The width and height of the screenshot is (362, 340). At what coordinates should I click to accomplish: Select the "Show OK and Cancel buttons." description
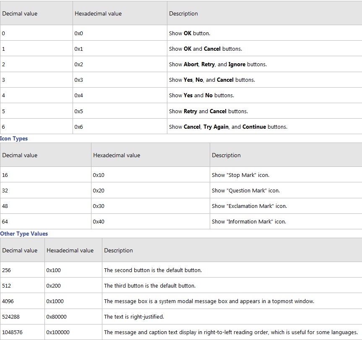coord(206,49)
